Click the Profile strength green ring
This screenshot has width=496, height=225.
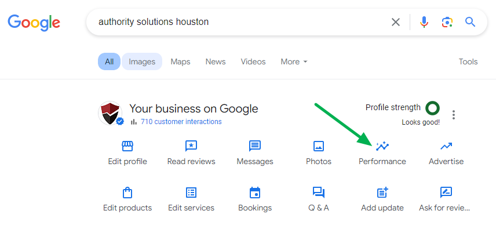[x=432, y=108]
